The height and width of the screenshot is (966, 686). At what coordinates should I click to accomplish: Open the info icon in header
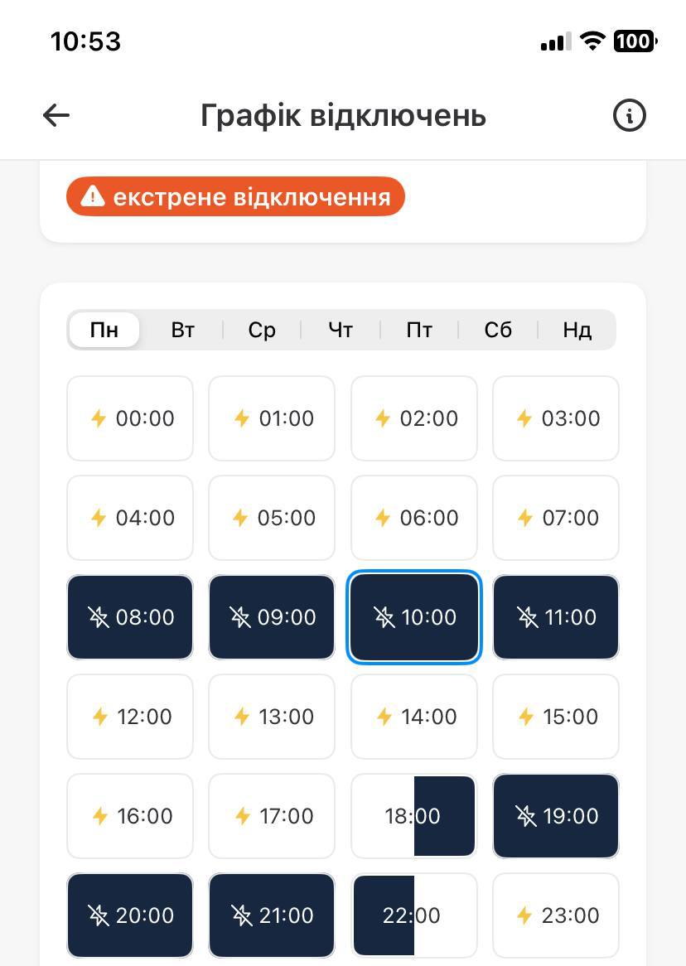tap(629, 115)
